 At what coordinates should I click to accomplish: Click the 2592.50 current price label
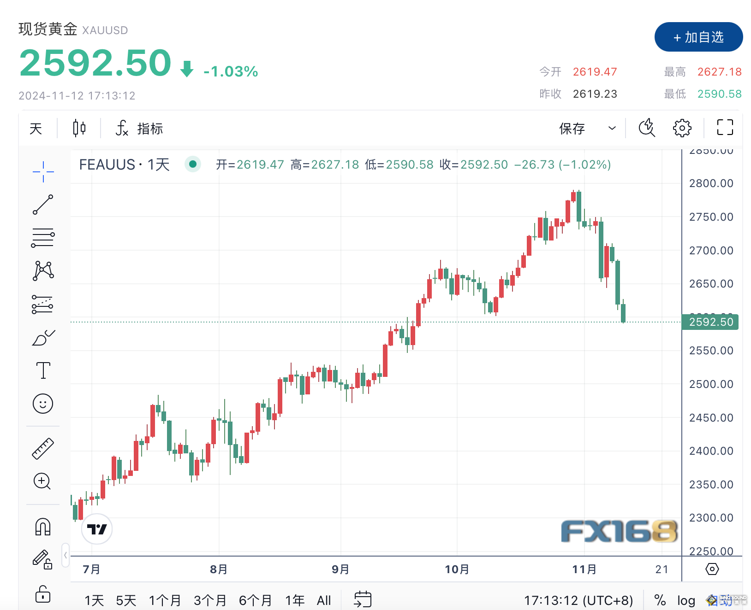point(710,322)
